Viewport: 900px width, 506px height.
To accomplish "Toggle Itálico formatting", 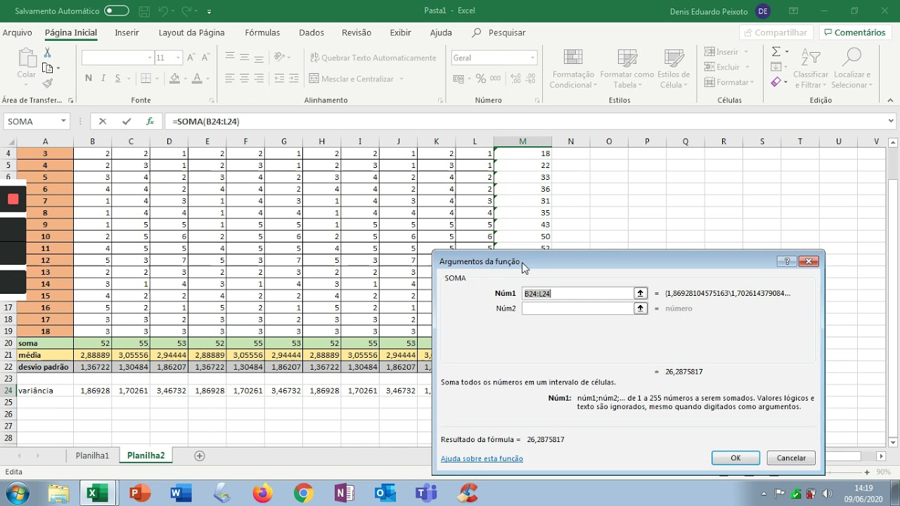I will coord(103,78).
